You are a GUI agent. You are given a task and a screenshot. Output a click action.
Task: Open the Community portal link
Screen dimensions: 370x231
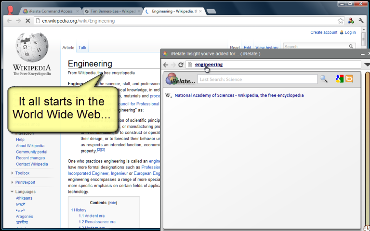[32, 152]
